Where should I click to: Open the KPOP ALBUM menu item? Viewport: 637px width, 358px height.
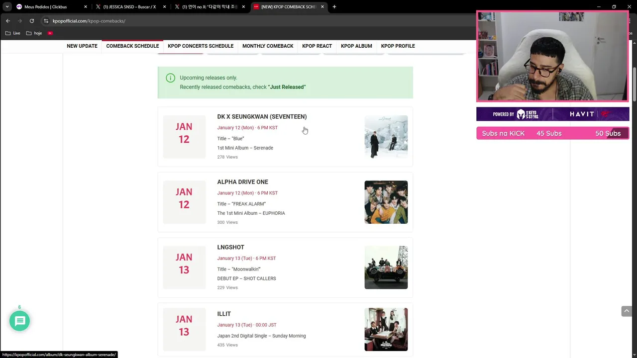[356, 46]
